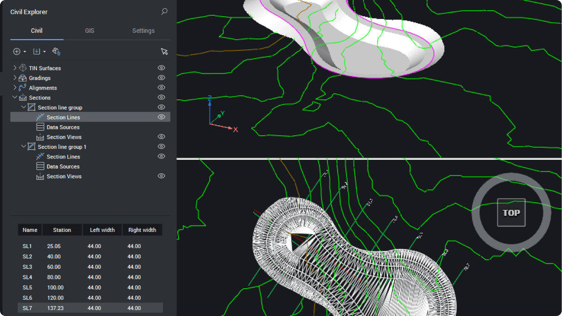The image size is (562, 316).
Task: Collapse the Sections tree node
Action: click(x=15, y=97)
